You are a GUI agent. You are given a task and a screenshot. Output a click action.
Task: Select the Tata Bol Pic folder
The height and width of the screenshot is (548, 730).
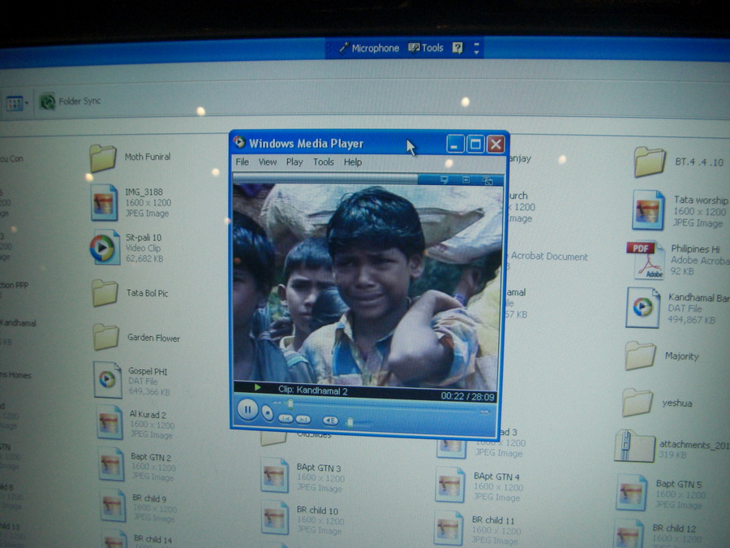[130, 292]
